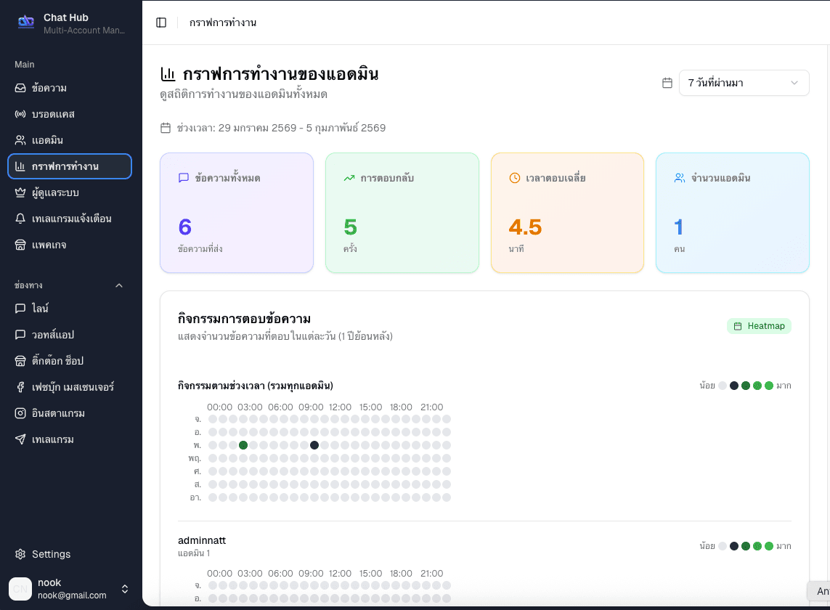This screenshot has height=610, width=830.
Task: Click the Chat Hub logo icon
Action: coord(25,23)
